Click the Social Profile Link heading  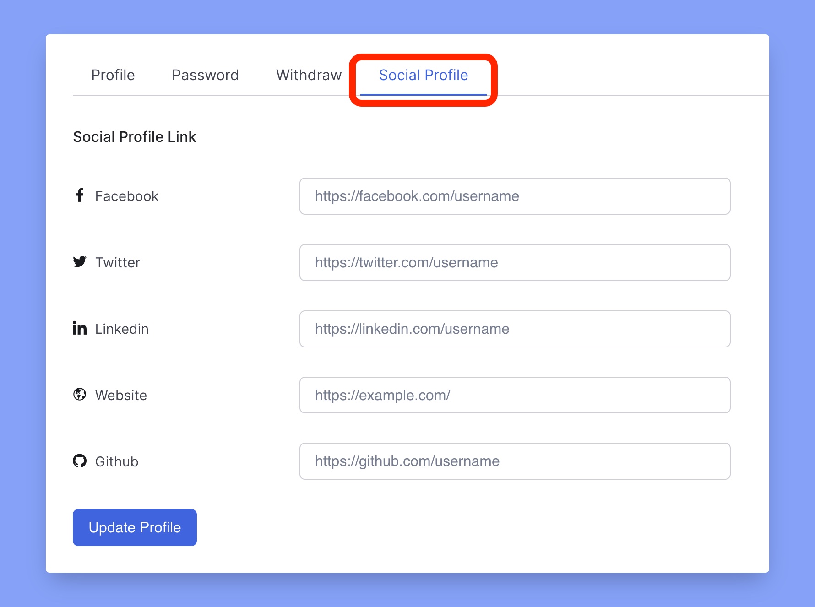135,137
